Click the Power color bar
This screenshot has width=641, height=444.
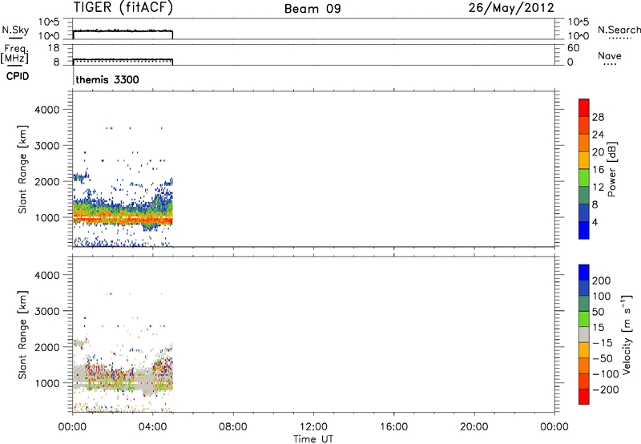tap(584, 169)
